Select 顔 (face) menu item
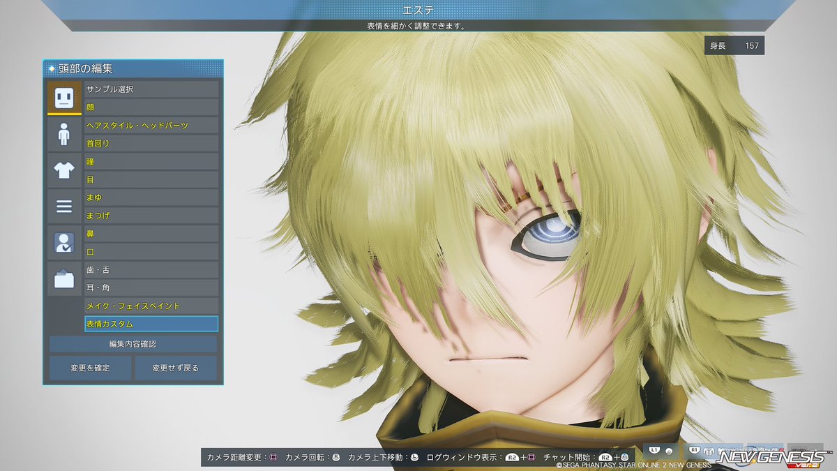Image resolution: width=837 pixels, height=471 pixels. click(151, 107)
